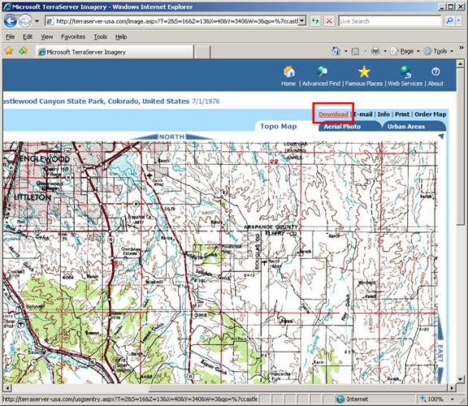Click the browser Back arrow button
Screen dimensions: 468x406
pyautogui.click(x=11, y=21)
